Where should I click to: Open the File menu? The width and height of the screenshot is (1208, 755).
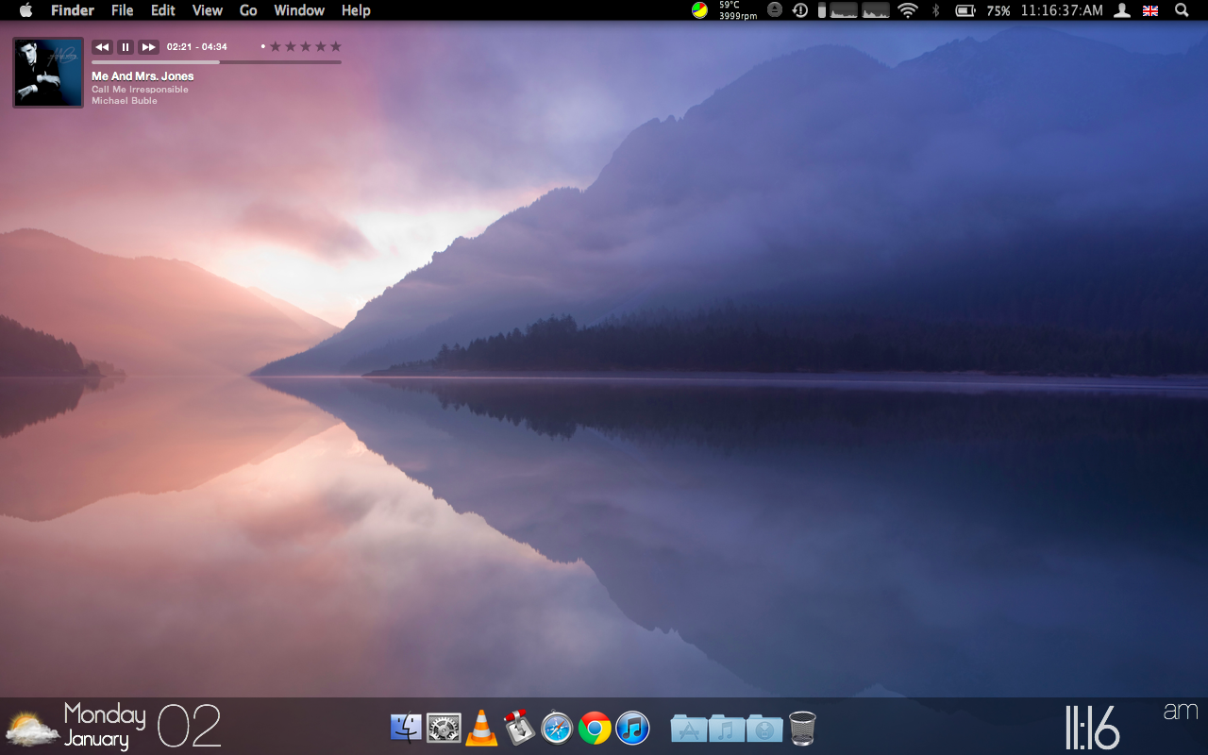pos(122,10)
